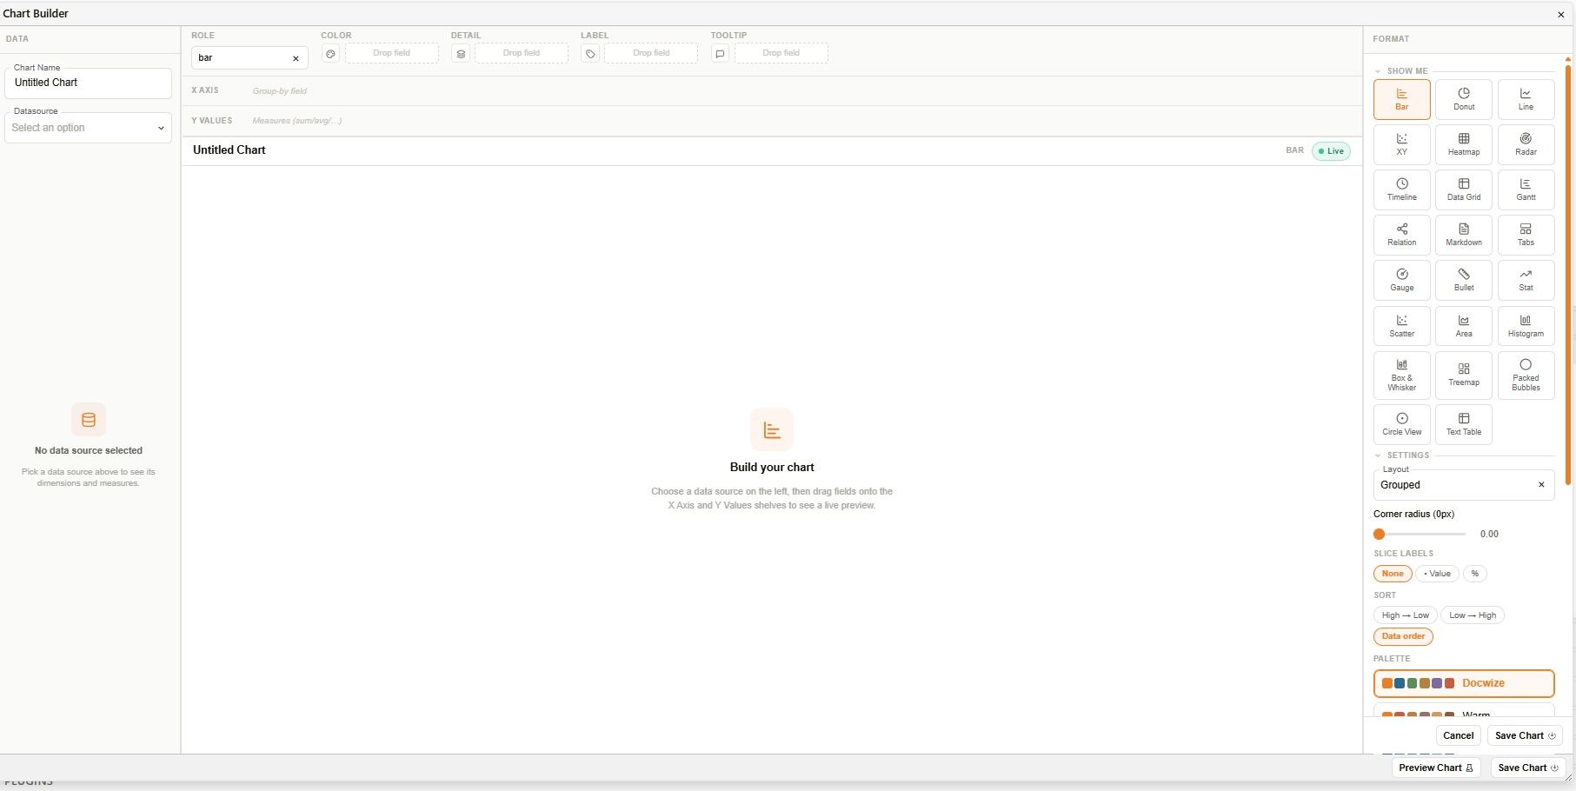Sort Low to High
1576x791 pixels.
(x=1473, y=615)
